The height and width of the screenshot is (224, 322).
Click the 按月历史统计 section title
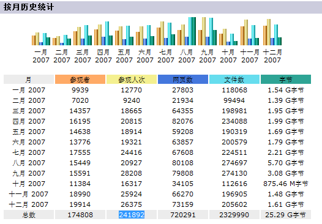coord(29,7)
